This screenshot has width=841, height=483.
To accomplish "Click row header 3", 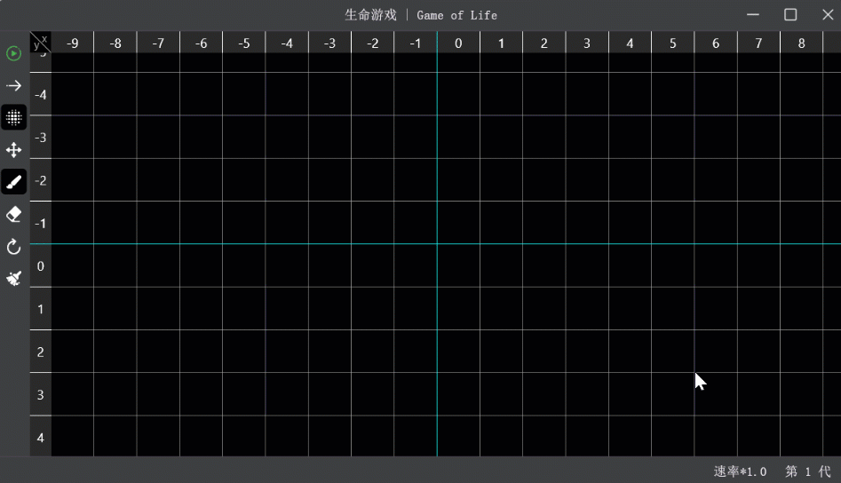I will [x=41, y=394].
